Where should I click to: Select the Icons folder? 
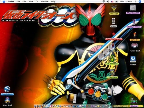tap(113, 21)
